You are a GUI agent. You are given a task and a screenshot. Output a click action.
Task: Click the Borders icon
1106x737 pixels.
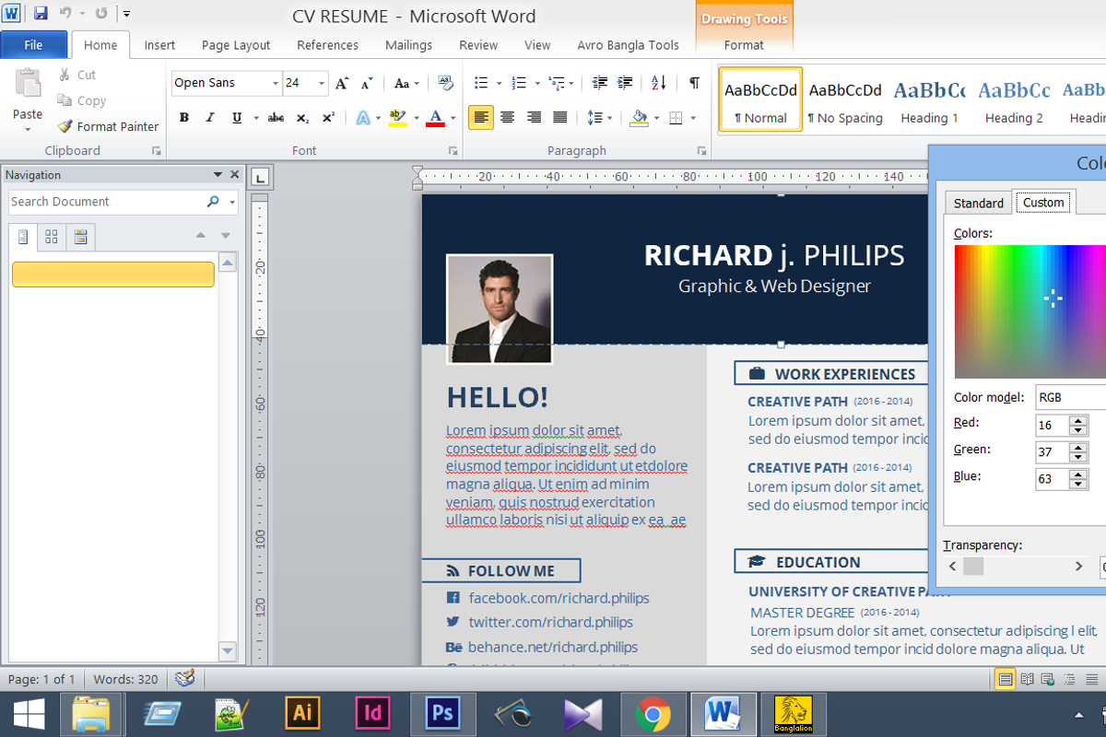click(x=677, y=118)
